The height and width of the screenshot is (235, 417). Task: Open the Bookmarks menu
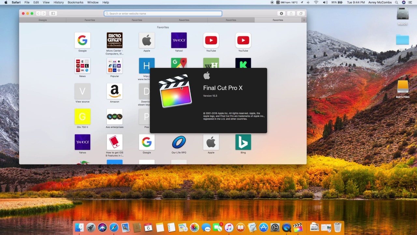[75, 2]
